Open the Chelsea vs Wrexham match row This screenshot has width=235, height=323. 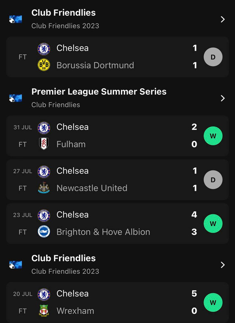pyautogui.click(x=117, y=302)
